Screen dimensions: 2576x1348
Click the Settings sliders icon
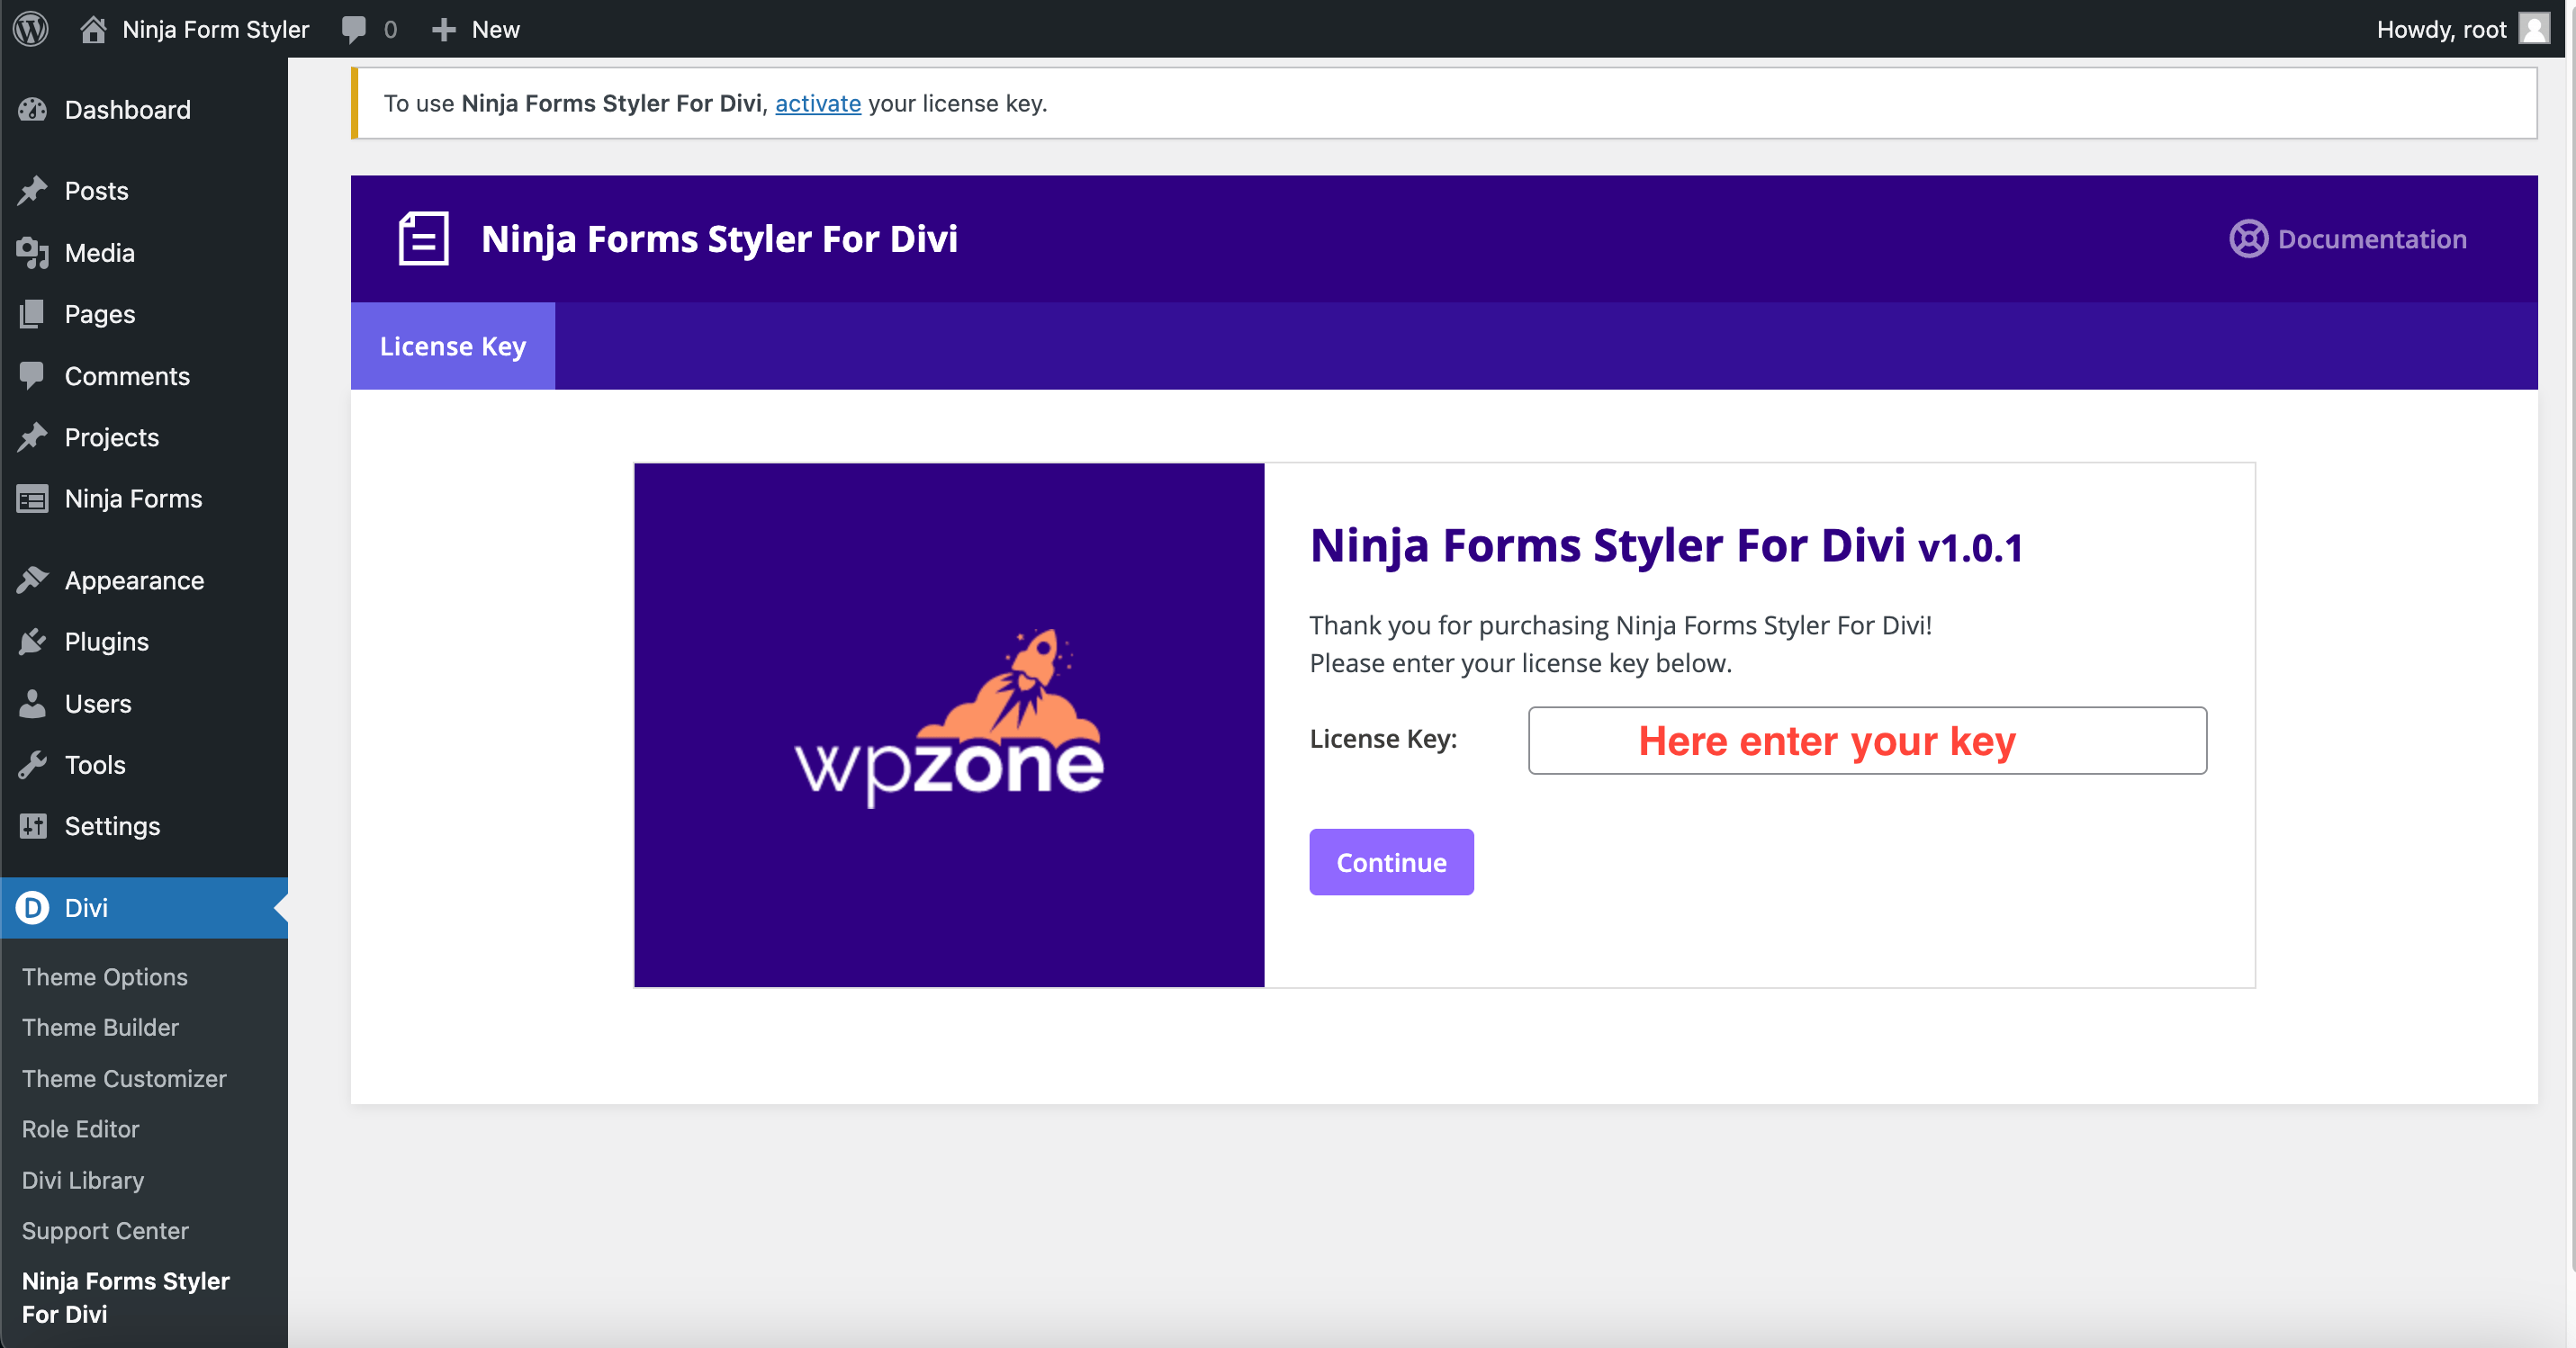[33, 826]
